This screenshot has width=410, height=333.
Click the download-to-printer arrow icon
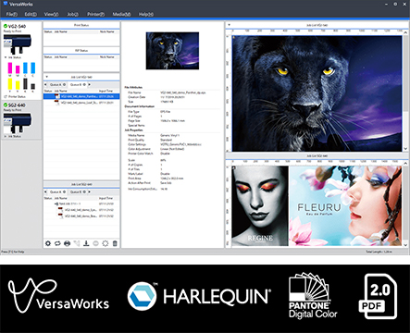(x=86, y=243)
